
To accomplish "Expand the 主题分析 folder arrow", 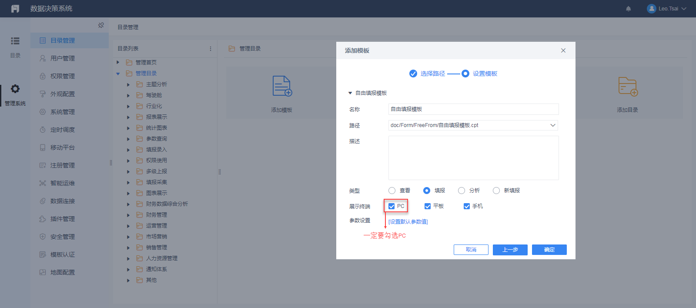I will pyautogui.click(x=128, y=84).
